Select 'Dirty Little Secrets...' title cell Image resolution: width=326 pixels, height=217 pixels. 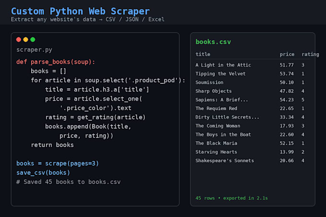pos(227,117)
